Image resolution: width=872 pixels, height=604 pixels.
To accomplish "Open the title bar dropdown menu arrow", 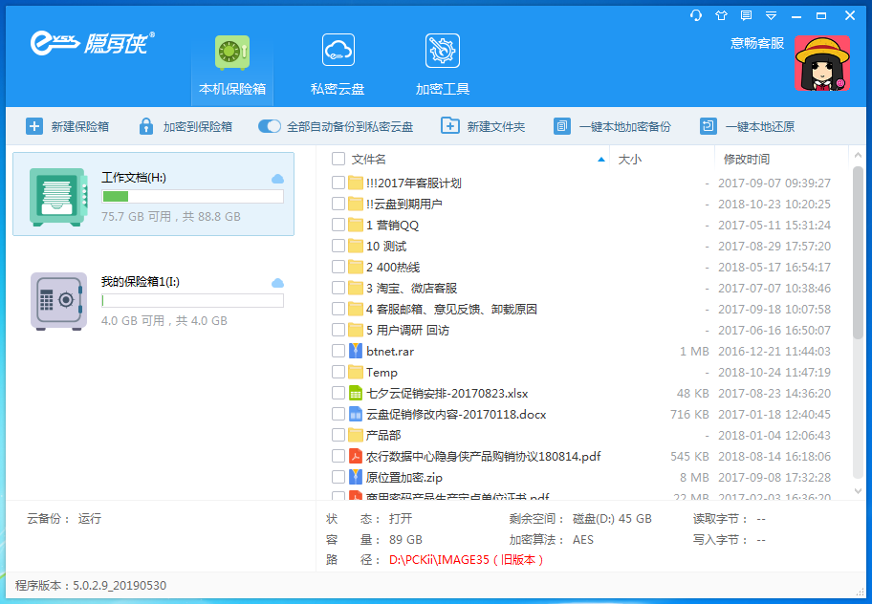I will pos(771,15).
